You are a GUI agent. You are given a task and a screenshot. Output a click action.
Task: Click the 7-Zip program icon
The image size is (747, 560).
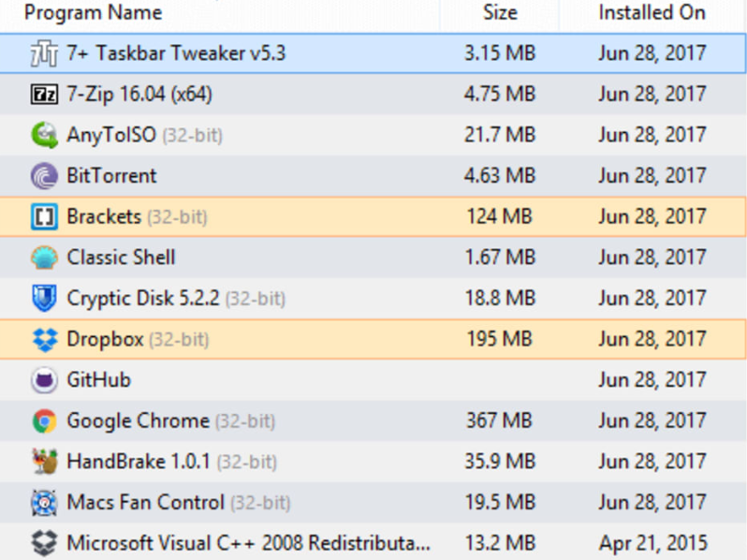(x=44, y=95)
